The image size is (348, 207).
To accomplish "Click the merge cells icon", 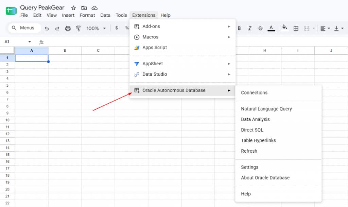I will [307, 28].
